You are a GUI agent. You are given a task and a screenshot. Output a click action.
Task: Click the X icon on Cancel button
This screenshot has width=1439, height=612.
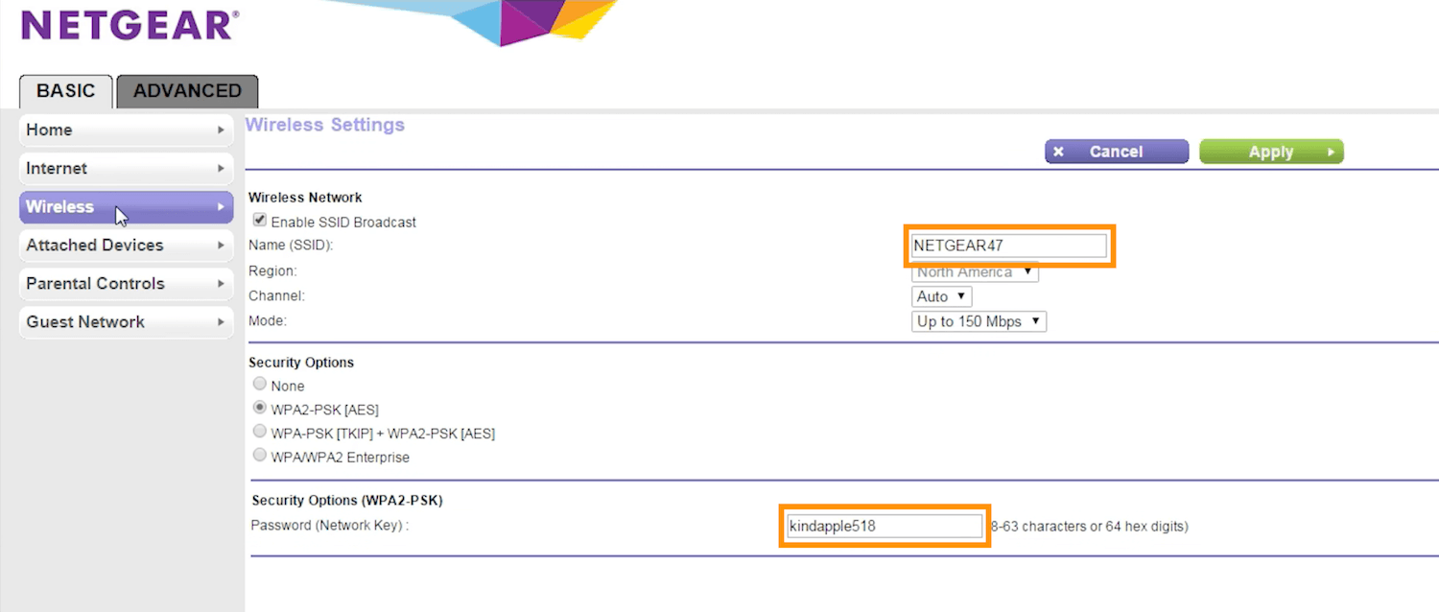(x=1058, y=152)
